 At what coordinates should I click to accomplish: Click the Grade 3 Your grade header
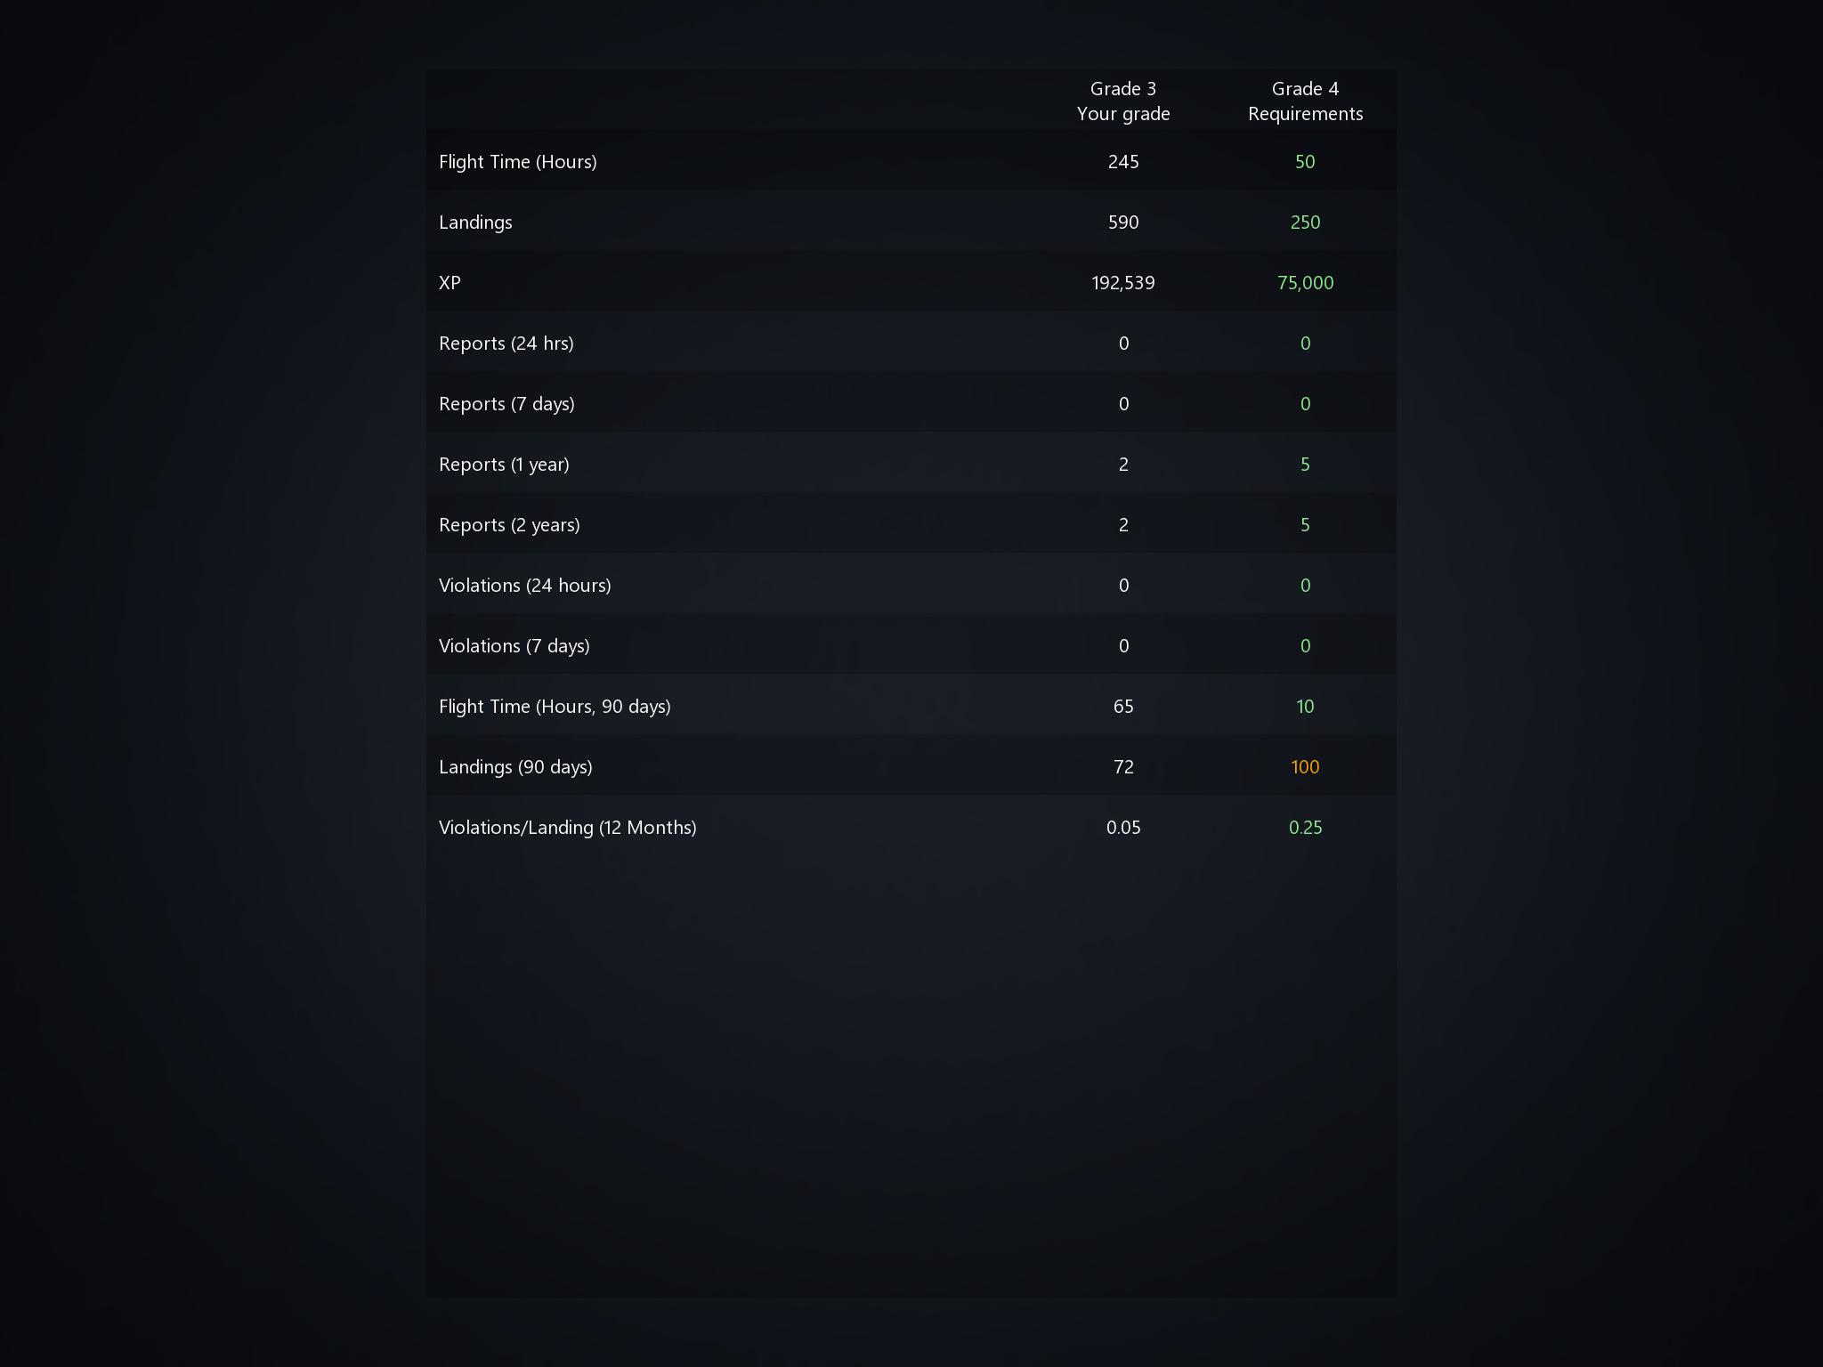(1122, 101)
